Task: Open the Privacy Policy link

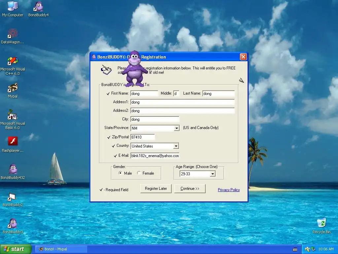Action: (x=229, y=190)
